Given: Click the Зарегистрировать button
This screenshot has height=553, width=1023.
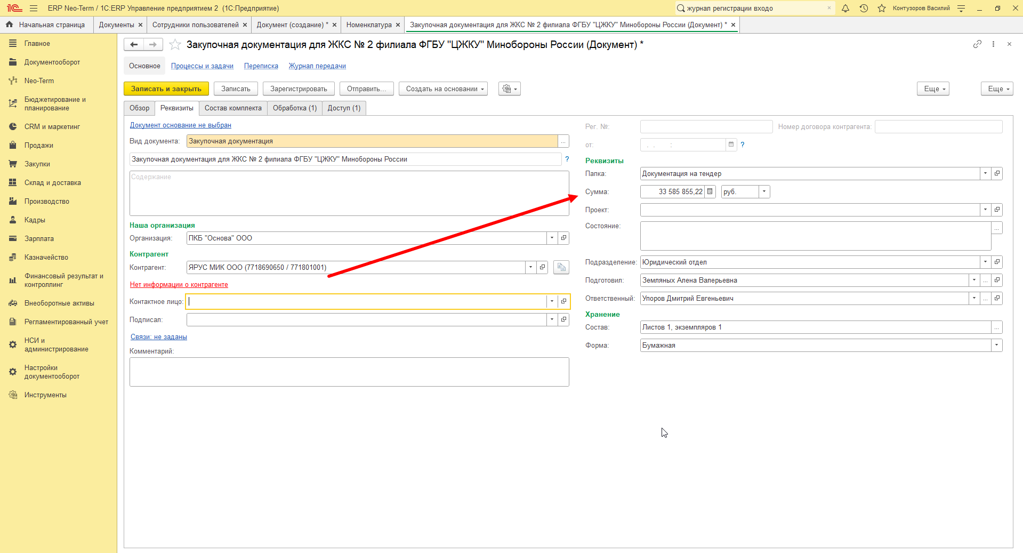Looking at the screenshot, I should pos(299,89).
